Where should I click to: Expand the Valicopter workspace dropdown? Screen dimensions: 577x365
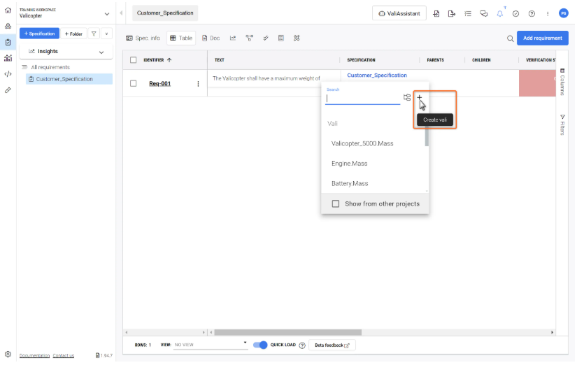(107, 13)
